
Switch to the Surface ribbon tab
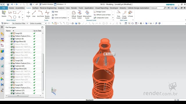point(35,8)
